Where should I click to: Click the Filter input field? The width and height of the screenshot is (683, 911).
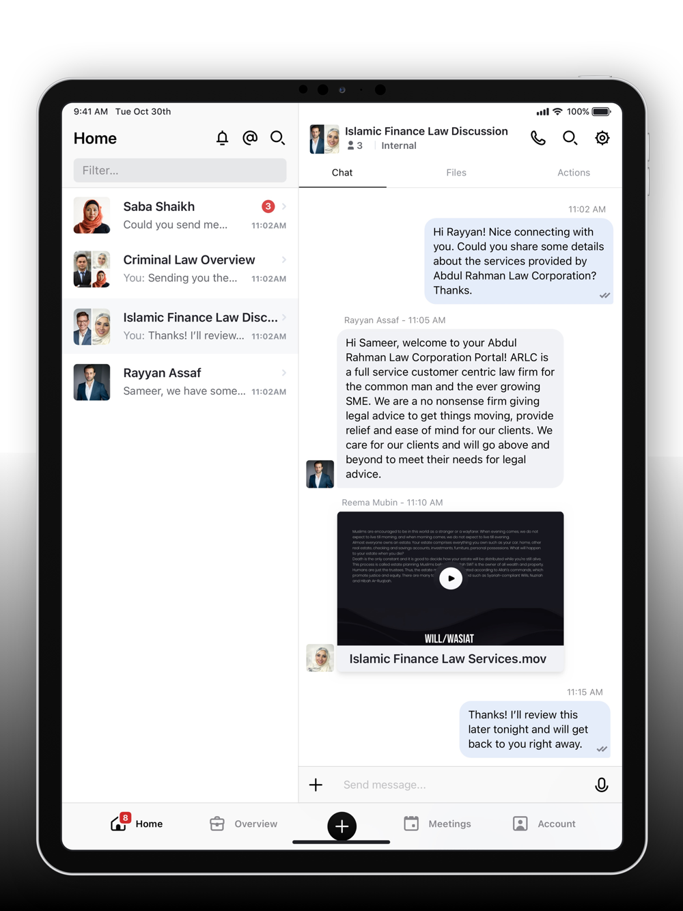point(180,170)
